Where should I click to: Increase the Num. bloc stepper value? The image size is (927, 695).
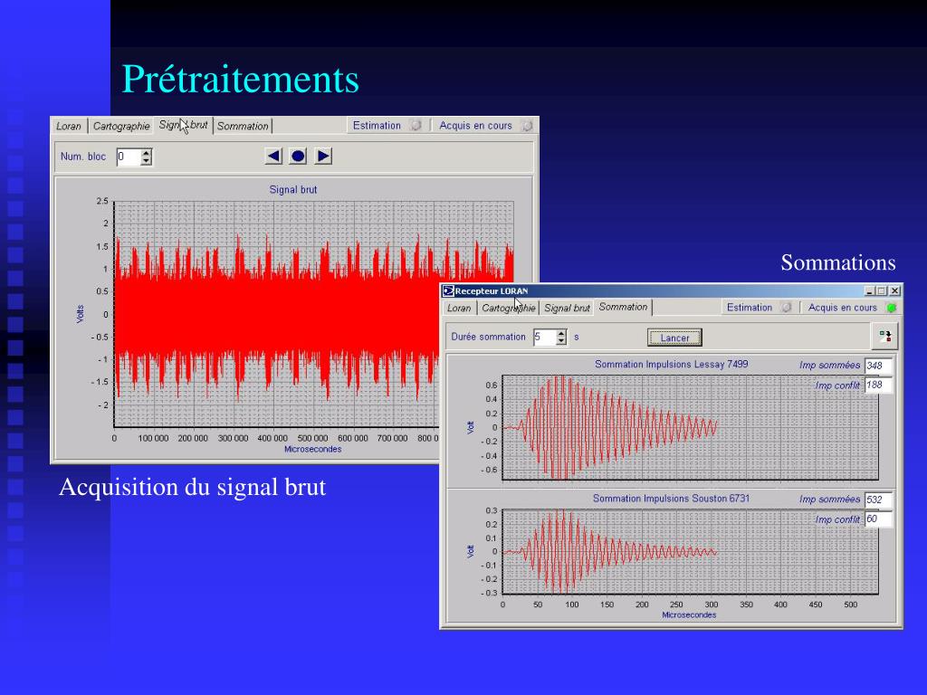tap(146, 152)
